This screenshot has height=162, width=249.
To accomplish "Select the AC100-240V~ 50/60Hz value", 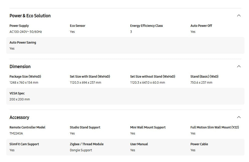I will click(26, 32).
